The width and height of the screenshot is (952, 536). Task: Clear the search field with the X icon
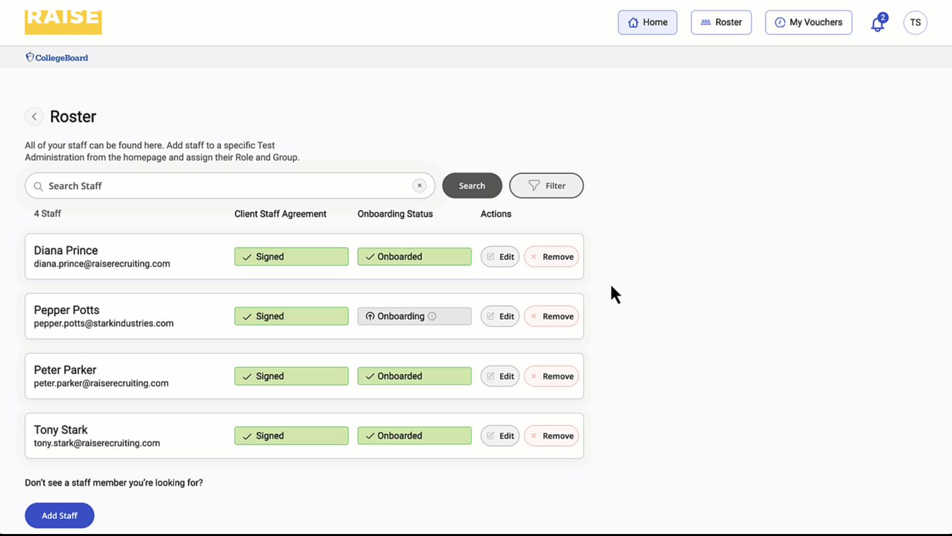pos(419,186)
